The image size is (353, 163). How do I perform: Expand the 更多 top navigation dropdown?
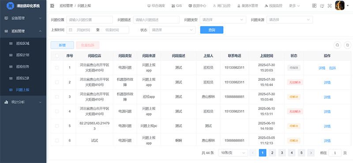(294, 6)
